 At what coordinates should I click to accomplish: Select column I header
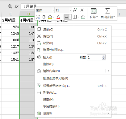(119, 14)
